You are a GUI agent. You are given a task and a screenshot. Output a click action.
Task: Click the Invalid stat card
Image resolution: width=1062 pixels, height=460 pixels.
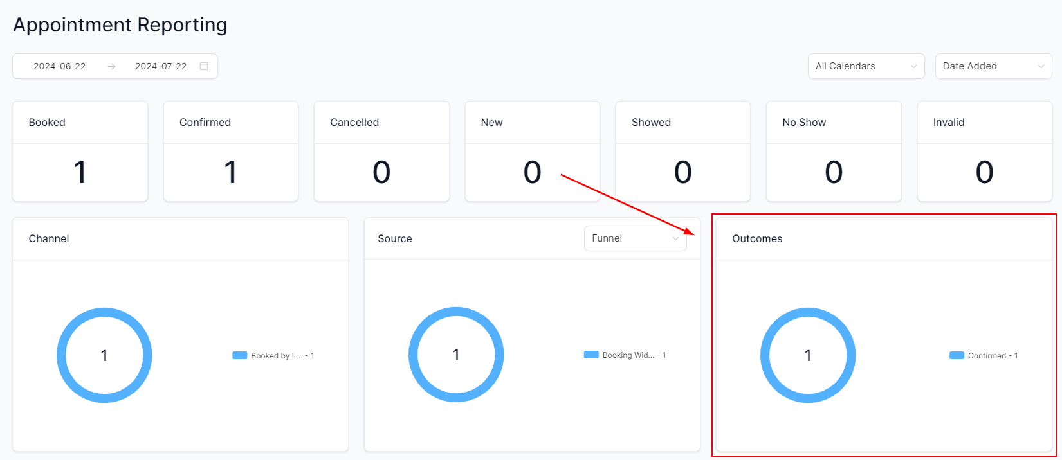tap(984, 152)
